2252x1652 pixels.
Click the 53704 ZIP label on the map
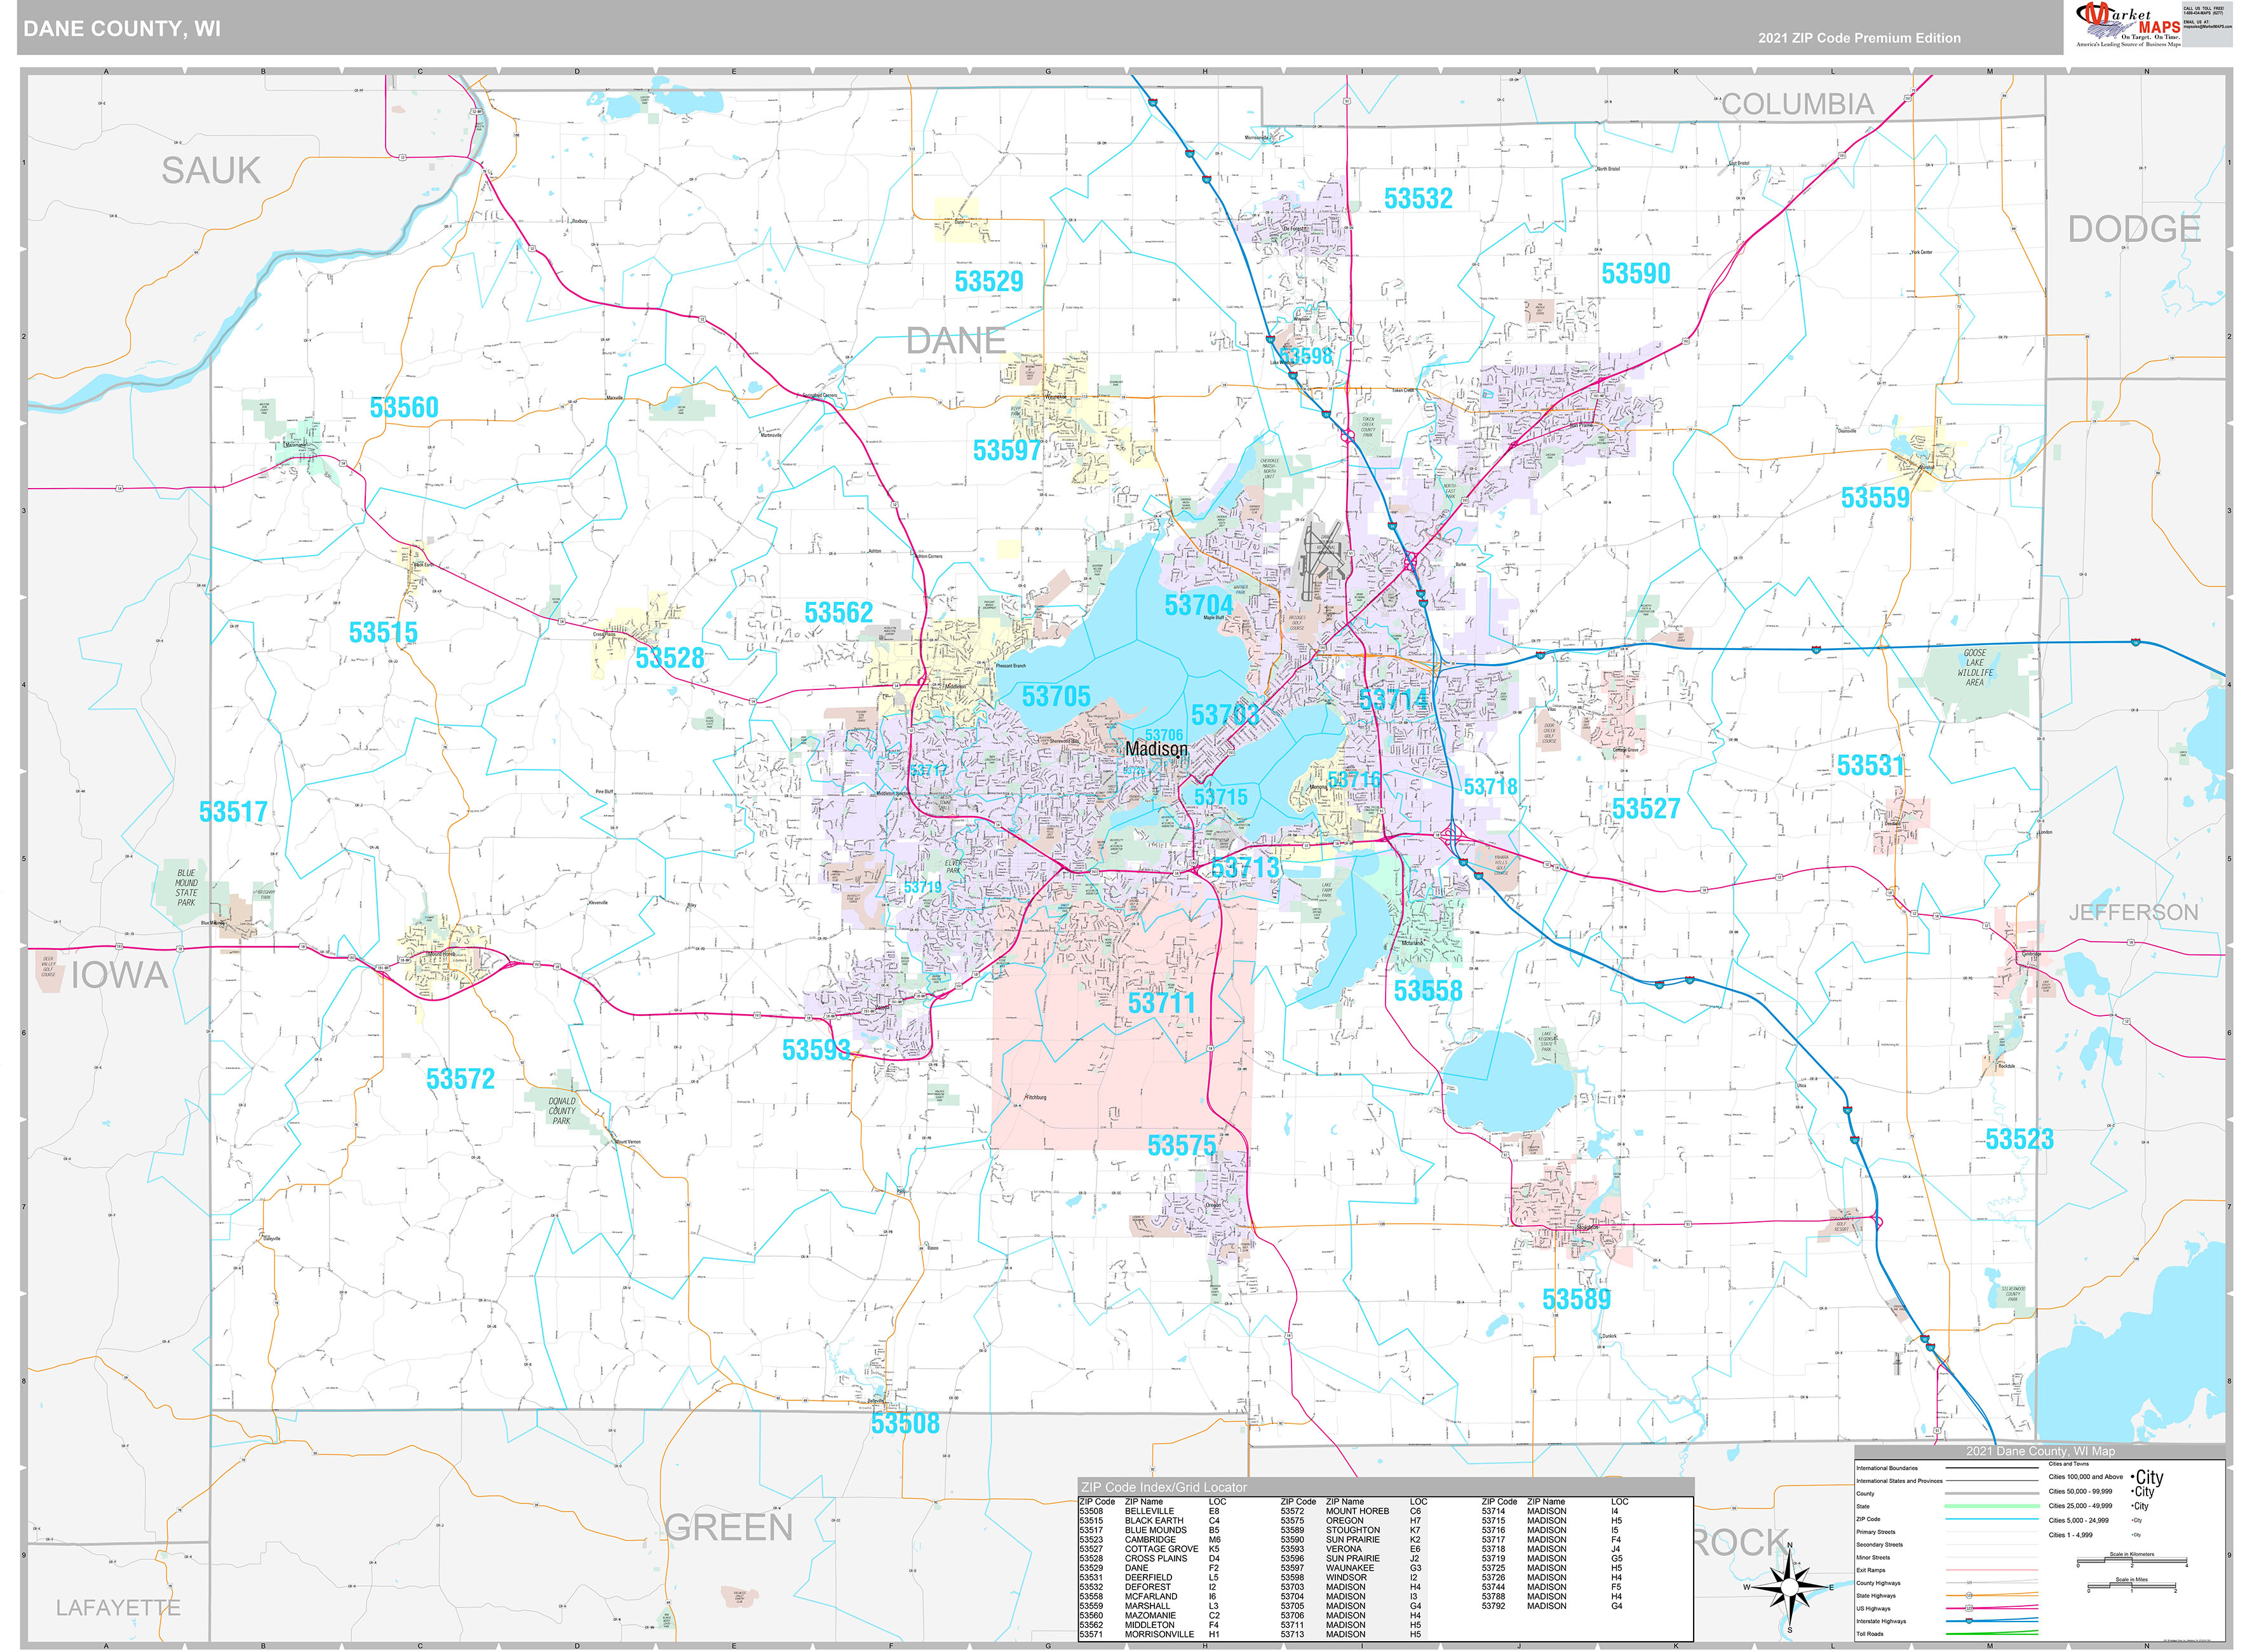tap(1199, 605)
